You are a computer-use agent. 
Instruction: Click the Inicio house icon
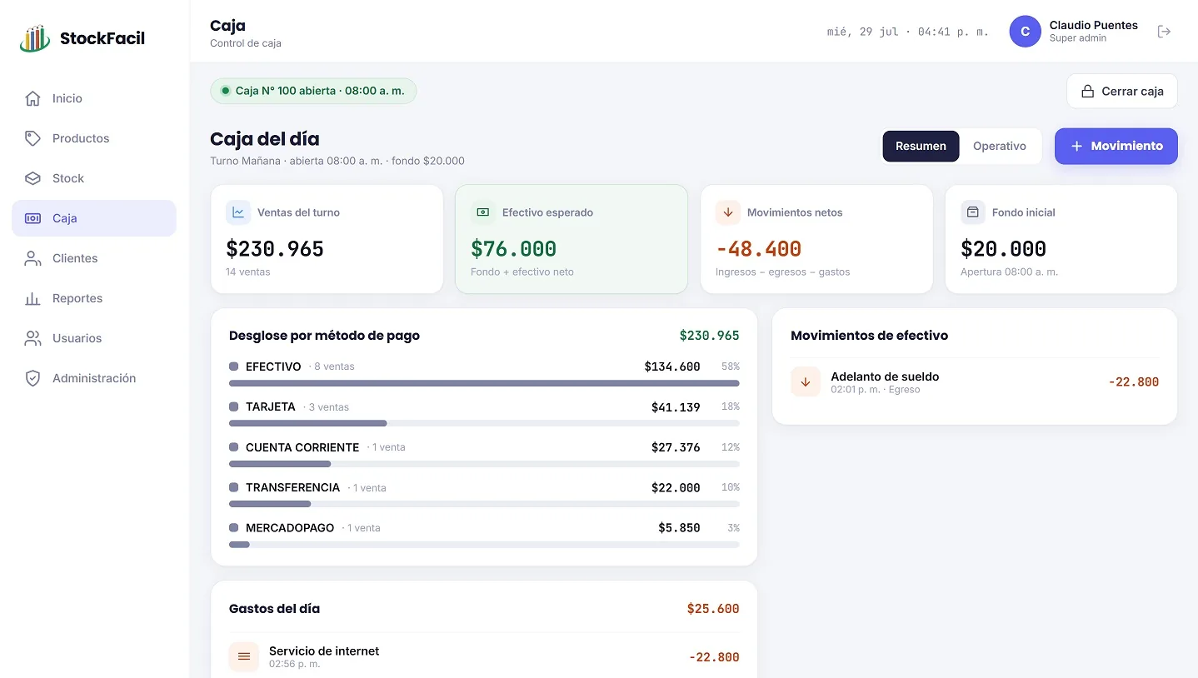click(32, 98)
